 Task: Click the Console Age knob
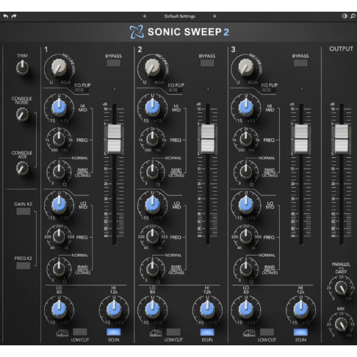pos(22,169)
